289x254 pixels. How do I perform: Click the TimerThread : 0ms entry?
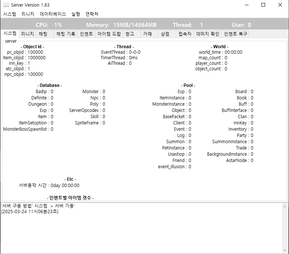point(119,58)
